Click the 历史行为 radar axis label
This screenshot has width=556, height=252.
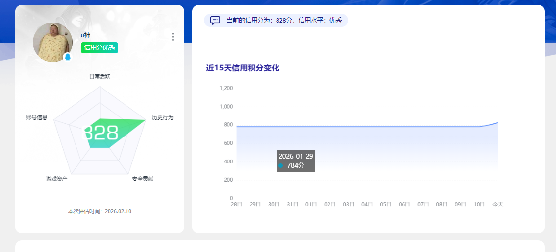[x=163, y=117]
